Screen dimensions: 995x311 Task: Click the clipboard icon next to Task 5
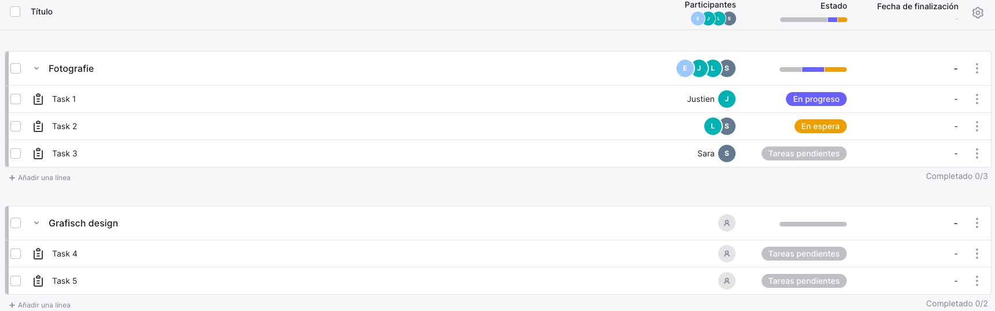(x=38, y=281)
